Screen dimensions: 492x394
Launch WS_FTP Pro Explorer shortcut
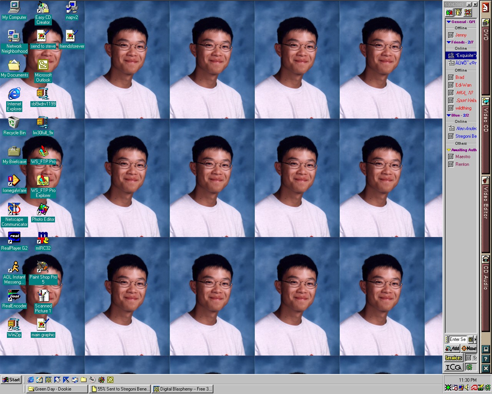43,186
